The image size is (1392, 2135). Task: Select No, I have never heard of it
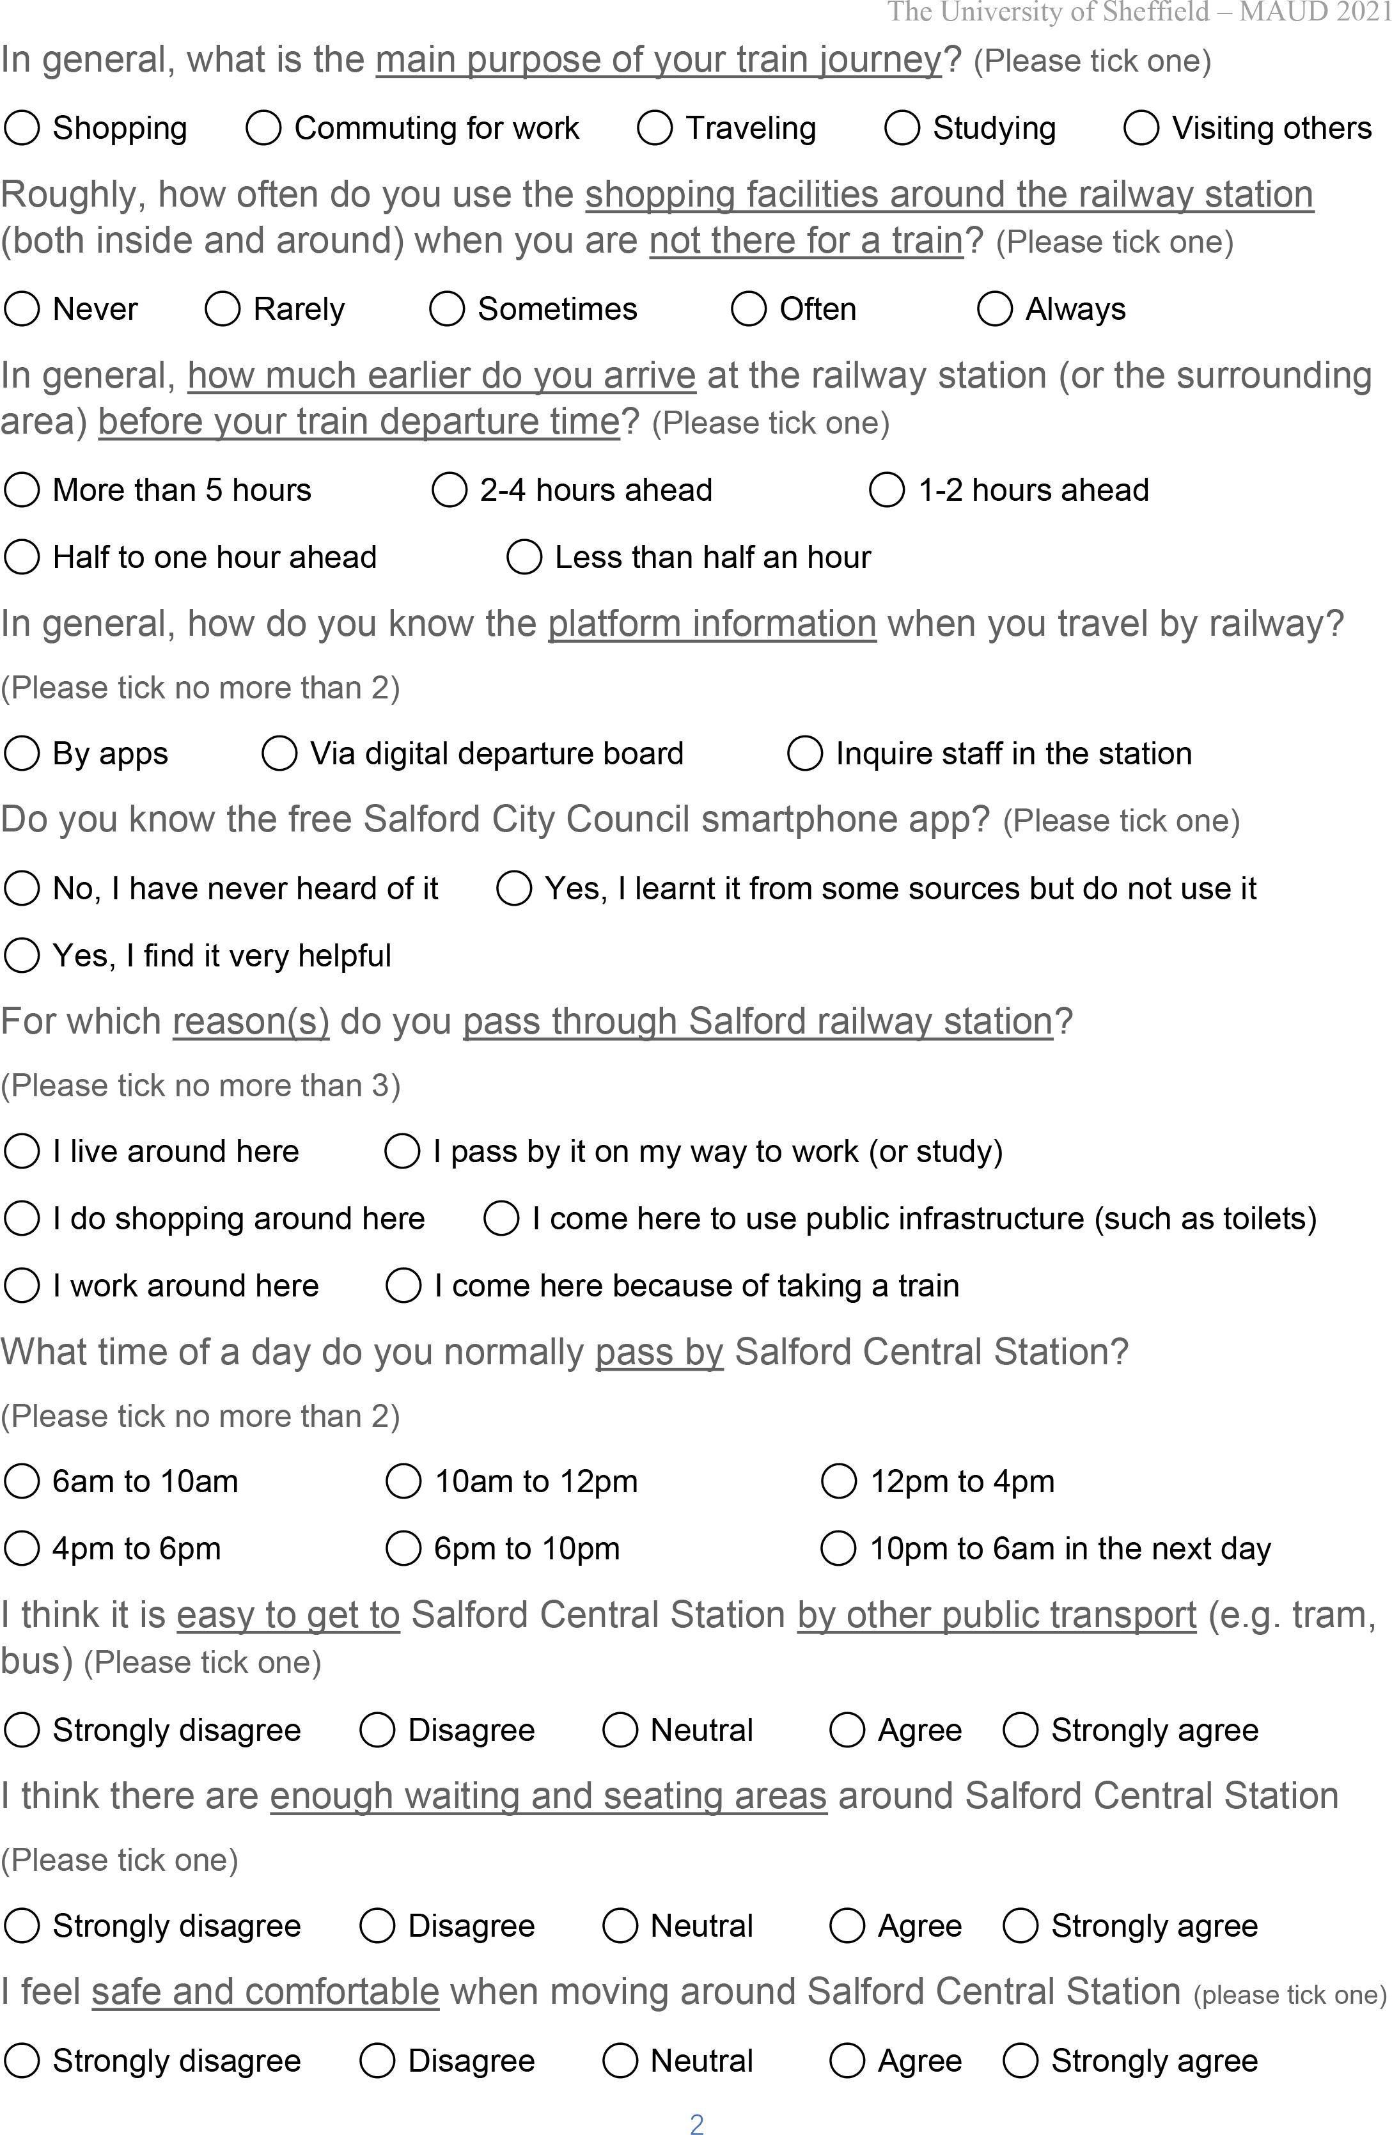pos(22,889)
